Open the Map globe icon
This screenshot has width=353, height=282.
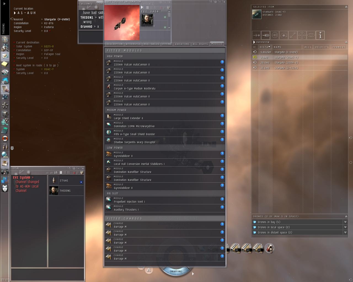pos(5,155)
